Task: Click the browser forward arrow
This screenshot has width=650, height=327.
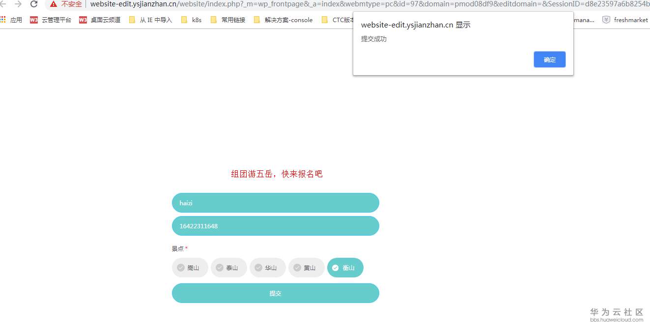Action: (x=19, y=4)
